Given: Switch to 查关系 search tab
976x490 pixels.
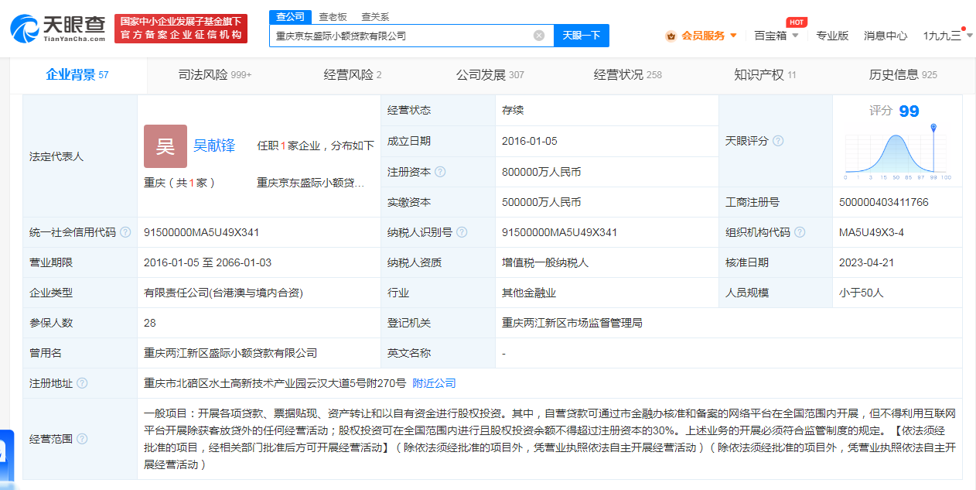Looking at the screenshot, I should (375, 16).
